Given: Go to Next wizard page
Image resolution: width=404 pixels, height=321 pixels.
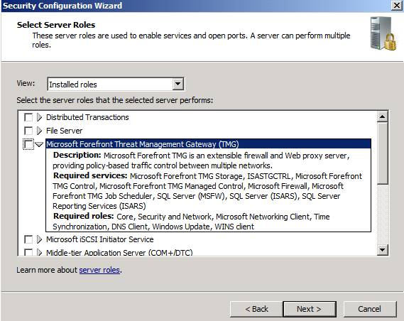Looking at the screenshot, I should [310, 309].
